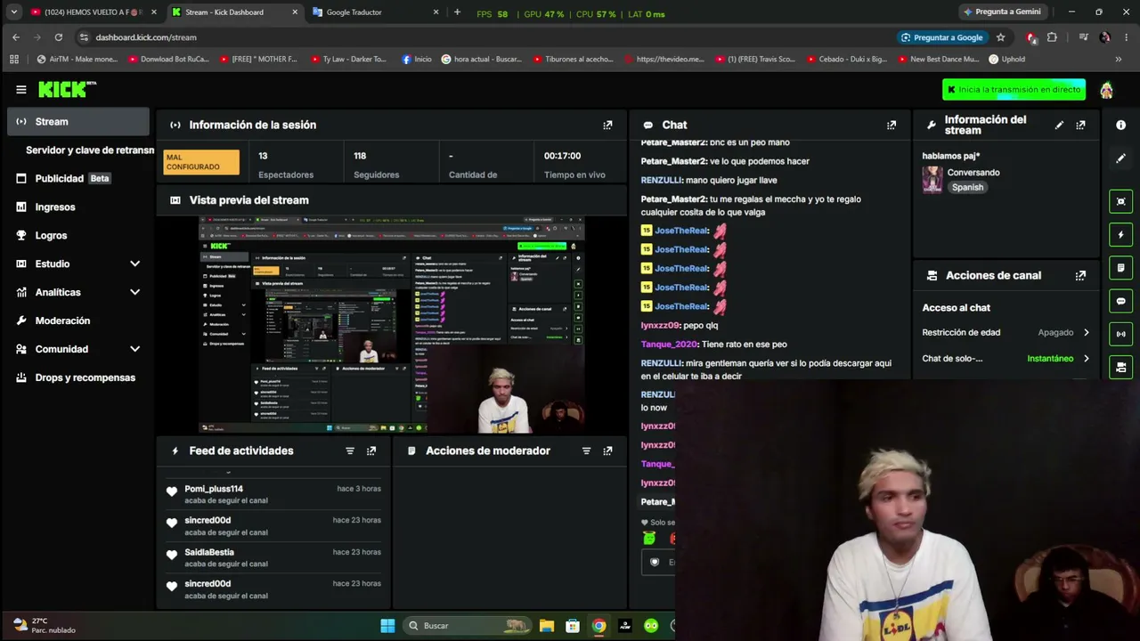This screenshot has height=641, width=1140.
Task: Toggle the moderator actions note widget
Action: click(1120, 268)
